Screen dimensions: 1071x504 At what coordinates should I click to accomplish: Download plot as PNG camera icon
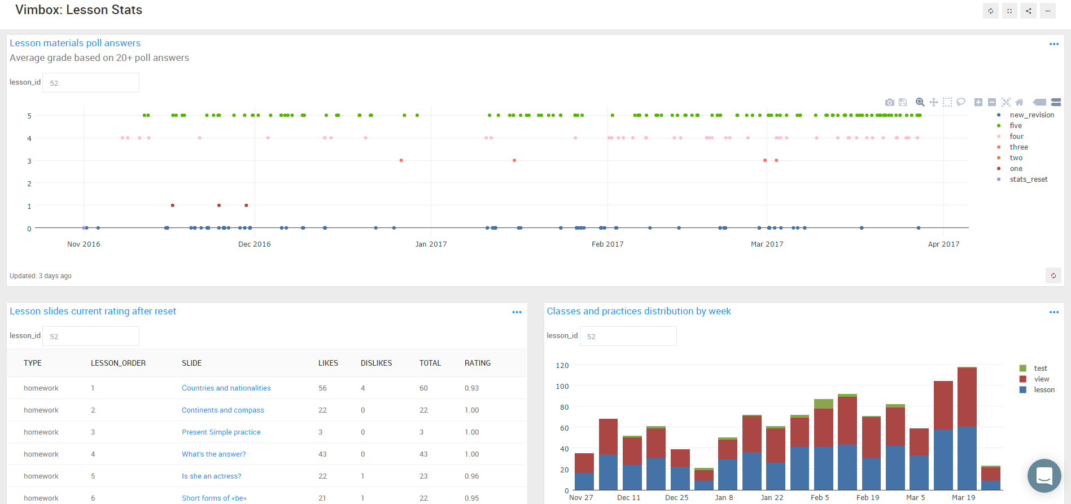point(890,102)
